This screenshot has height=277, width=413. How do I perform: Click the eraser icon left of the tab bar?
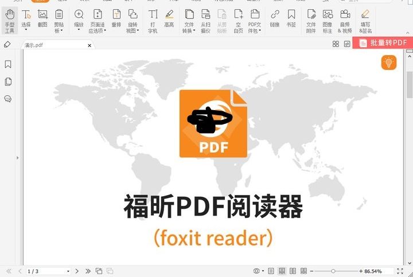pos(7,45)
